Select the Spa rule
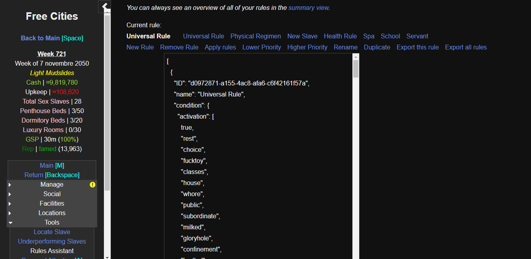Screen dimensions: 531x259 pos(369,36)
